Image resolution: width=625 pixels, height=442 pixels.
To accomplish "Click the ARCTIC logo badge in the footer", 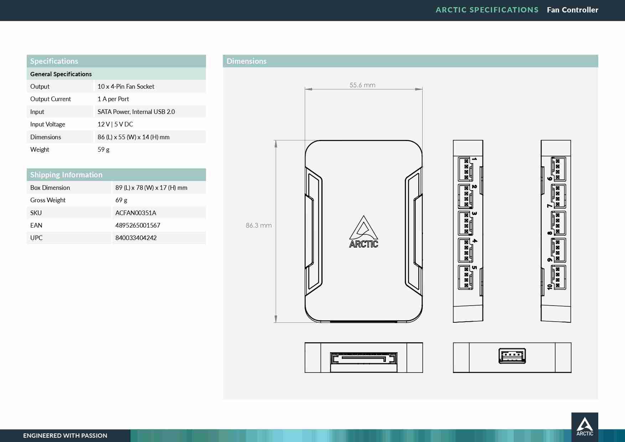I will click(x=585, y=427).
